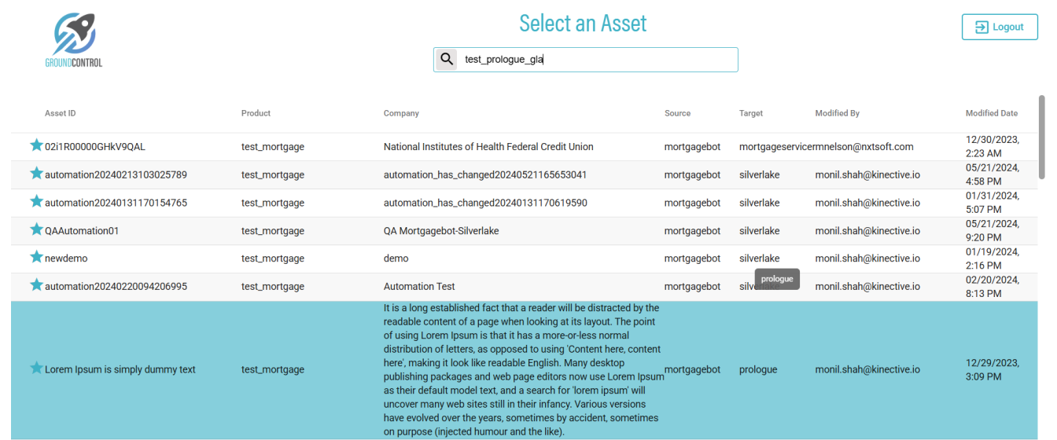Sort by Product column header

[256, 113]
